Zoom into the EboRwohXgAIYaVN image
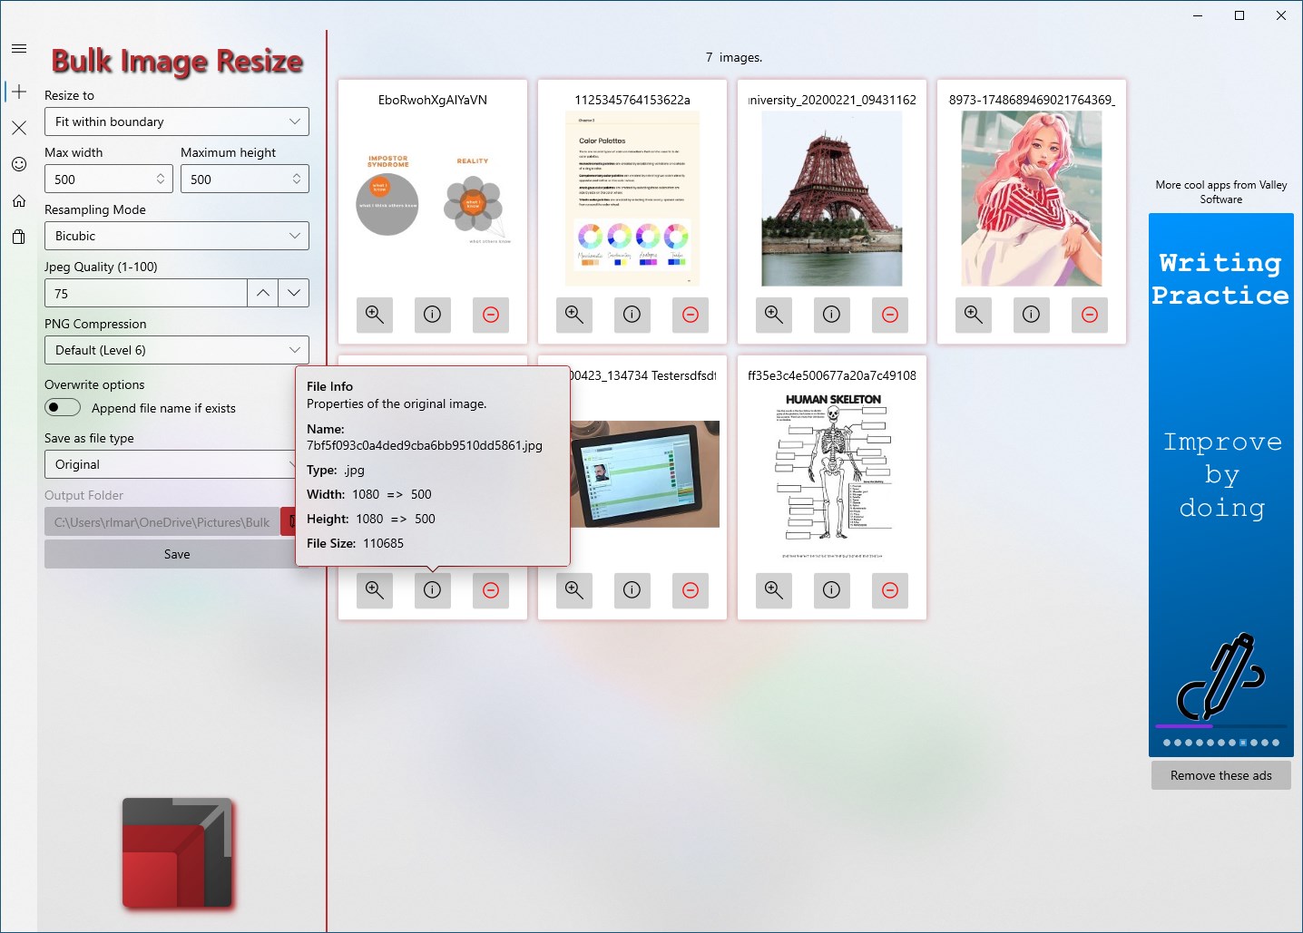 (375, 315)
